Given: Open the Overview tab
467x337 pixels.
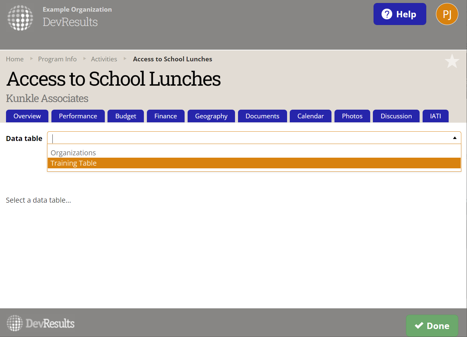Looking at the screenshot, I should 27,116.
